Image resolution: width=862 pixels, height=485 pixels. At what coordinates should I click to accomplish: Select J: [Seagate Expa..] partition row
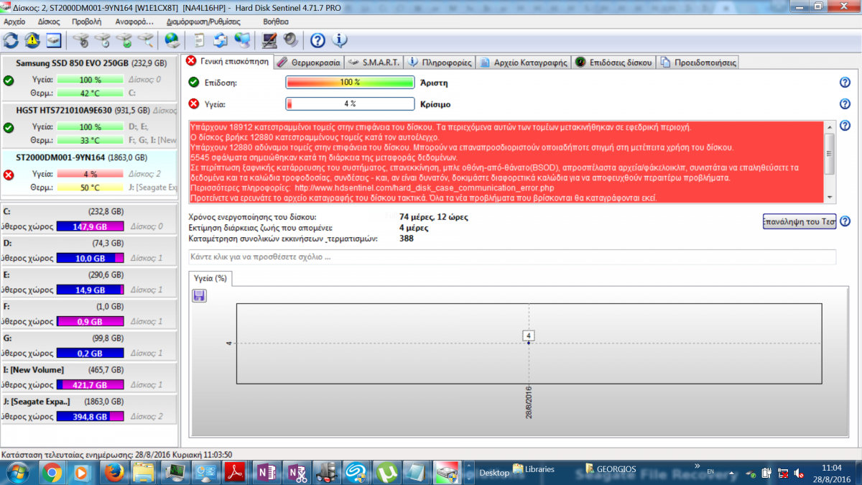[89, 409]
